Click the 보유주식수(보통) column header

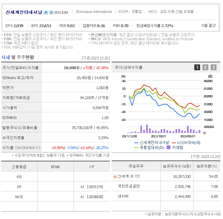tap(177, 166)
